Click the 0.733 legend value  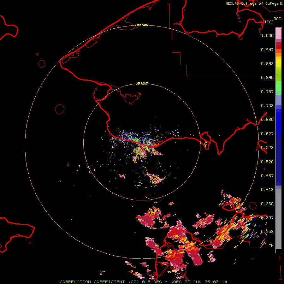tap(267, 106)
